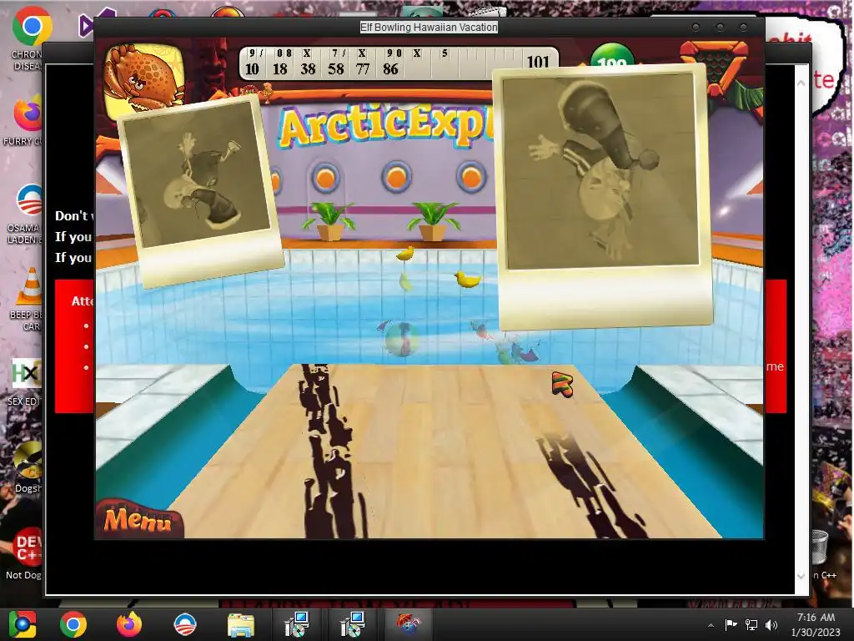Open the Menu button in the bowling game
The image size is (854, 641).
pyautogui.click(x=139, y=519)
